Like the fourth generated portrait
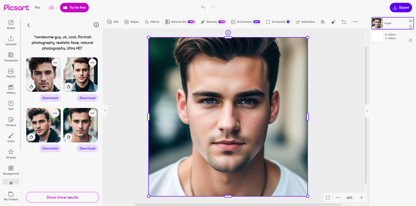 (69, 137)
